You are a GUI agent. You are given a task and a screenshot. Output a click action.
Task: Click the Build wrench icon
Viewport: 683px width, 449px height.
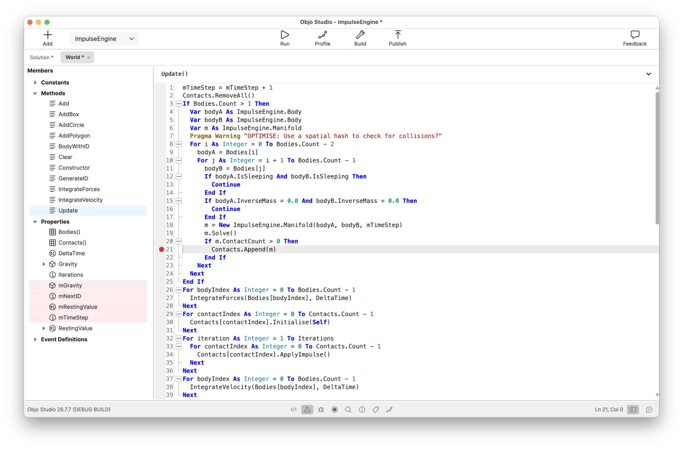tap(360, 35)
